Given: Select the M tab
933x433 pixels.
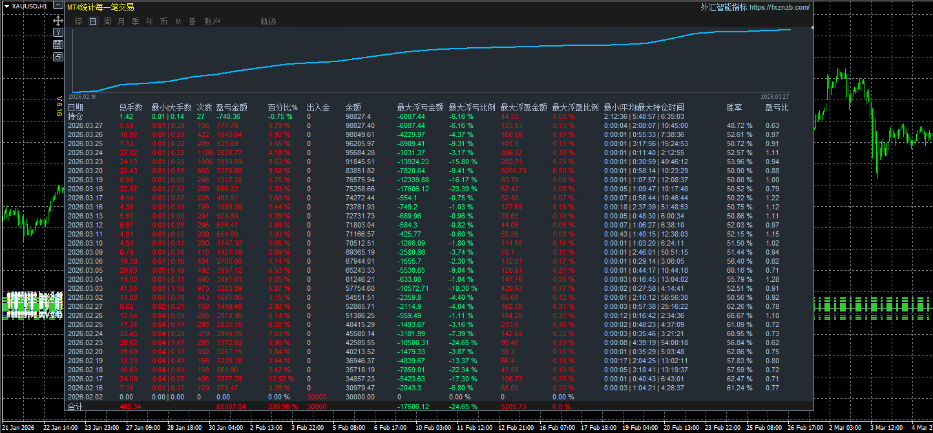Looking at the screenshot, I should 178,21.
